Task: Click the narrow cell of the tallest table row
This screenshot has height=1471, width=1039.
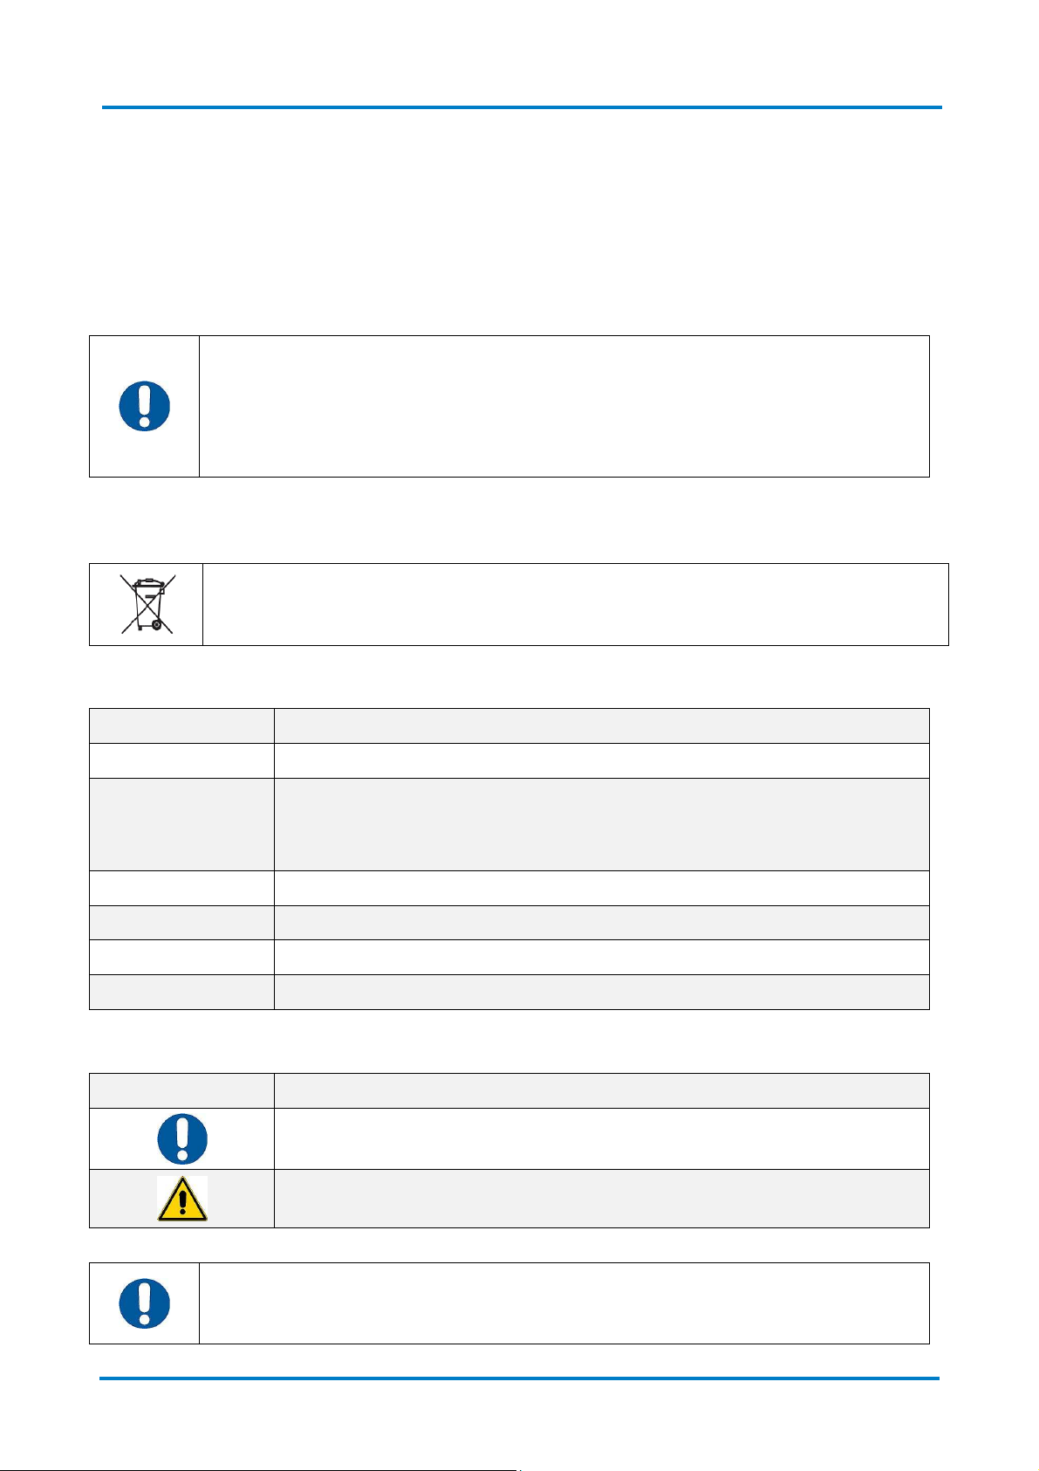Action: tap(181, 824)
